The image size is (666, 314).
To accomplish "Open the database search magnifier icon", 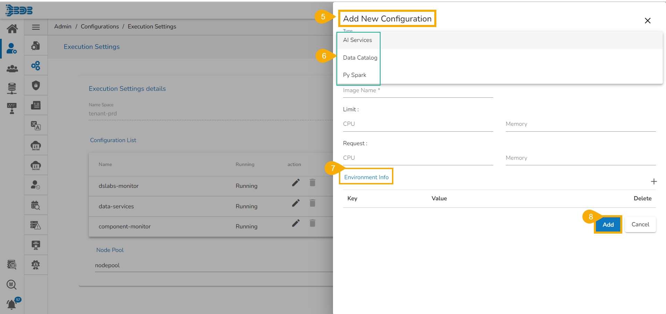I will point(12,285).
